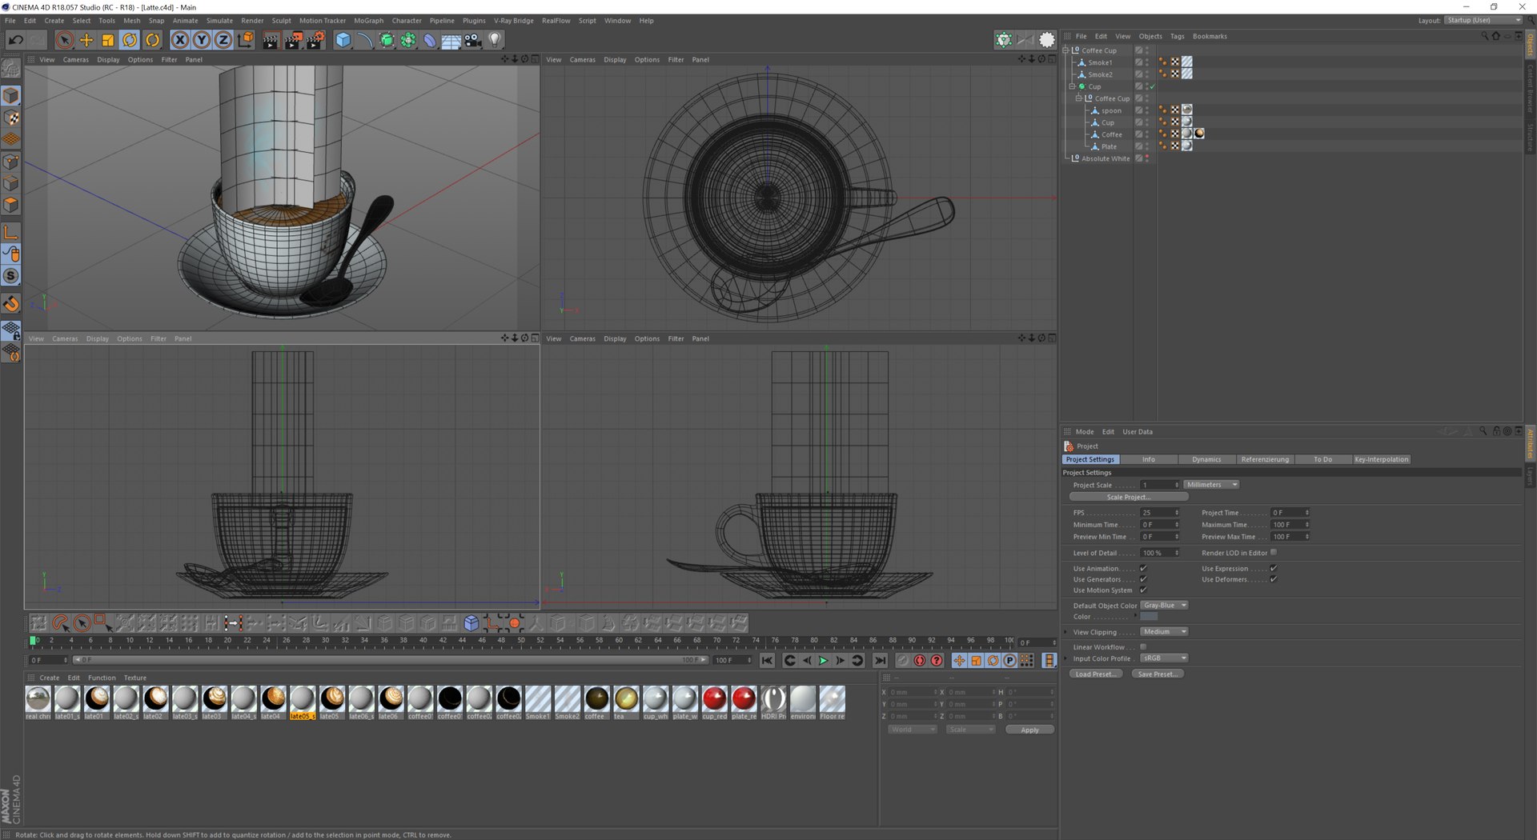Toggle the Use Deformers checkbox

pos(1273,579)
